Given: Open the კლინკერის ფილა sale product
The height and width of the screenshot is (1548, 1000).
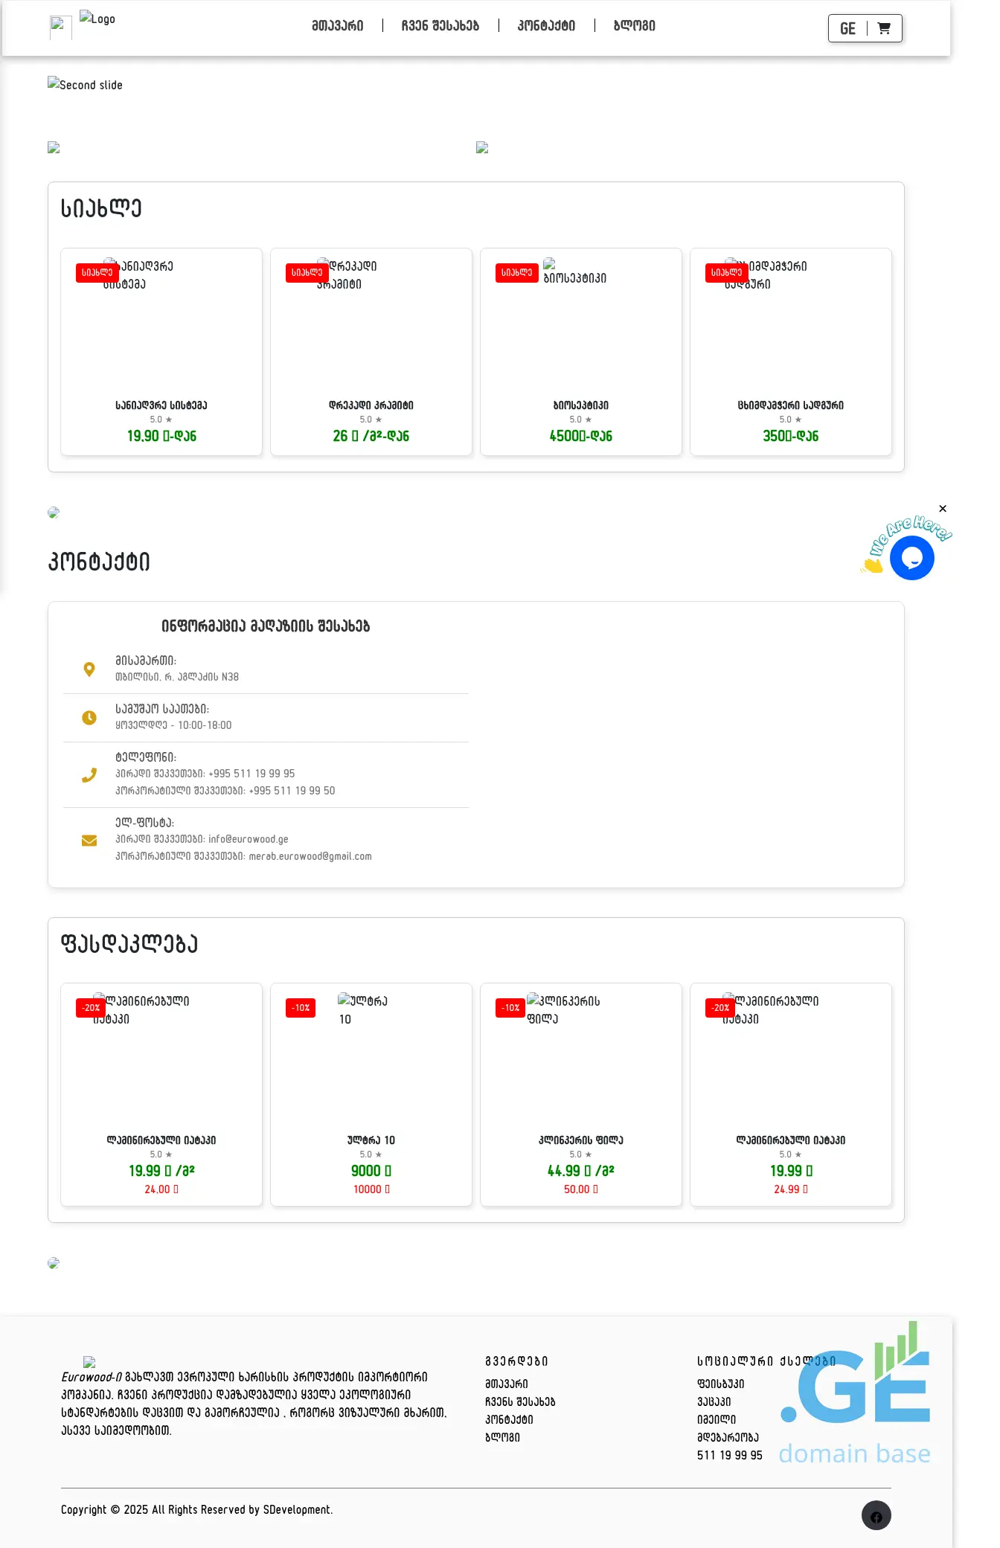Looking at the screenshot, I should (x=580, y=1094).
